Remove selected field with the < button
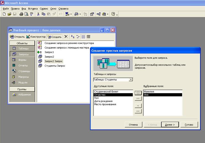Image resolution: width=205 pixels, height=143 pixels. (138, 106)
